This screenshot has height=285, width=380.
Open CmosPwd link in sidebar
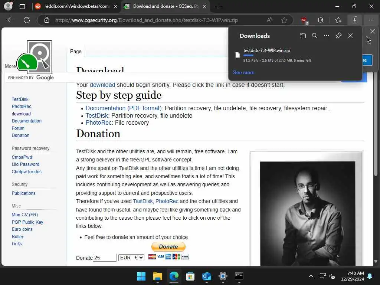(x=22, y=157)
